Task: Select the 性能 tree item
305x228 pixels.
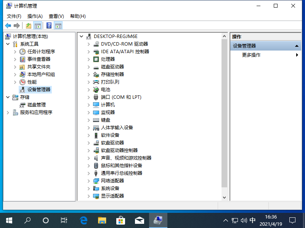Action: point(32,82)
